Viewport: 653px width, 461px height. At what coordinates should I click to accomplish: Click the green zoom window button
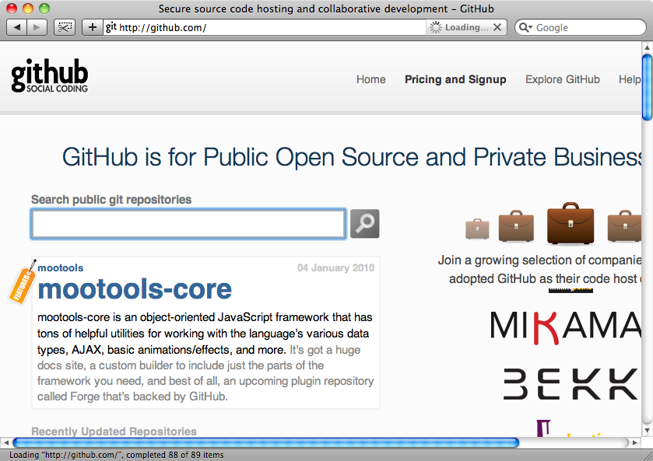[44, 9]
